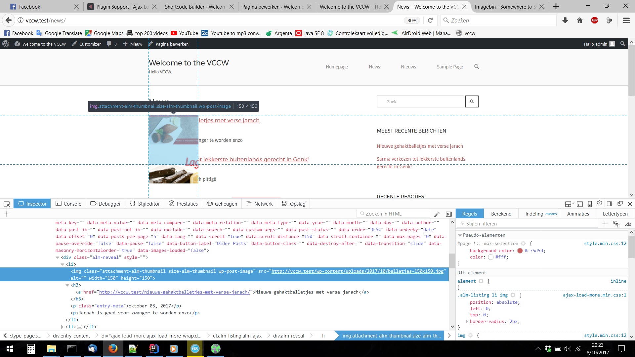Go back with the browser back arrow
Image resolution: width=635 pixels, height=357 pixels.
click(x=9, y=20)
